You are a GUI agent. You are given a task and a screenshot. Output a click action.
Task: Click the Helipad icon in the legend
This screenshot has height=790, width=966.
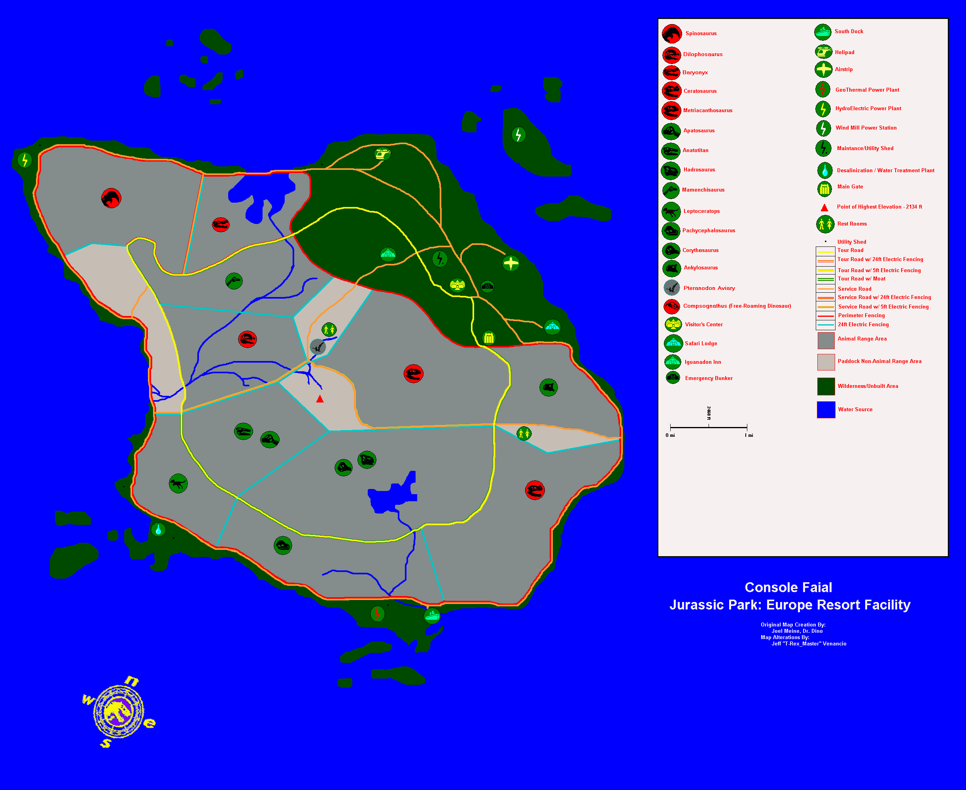pyautogui.click(x=823, y=52)
